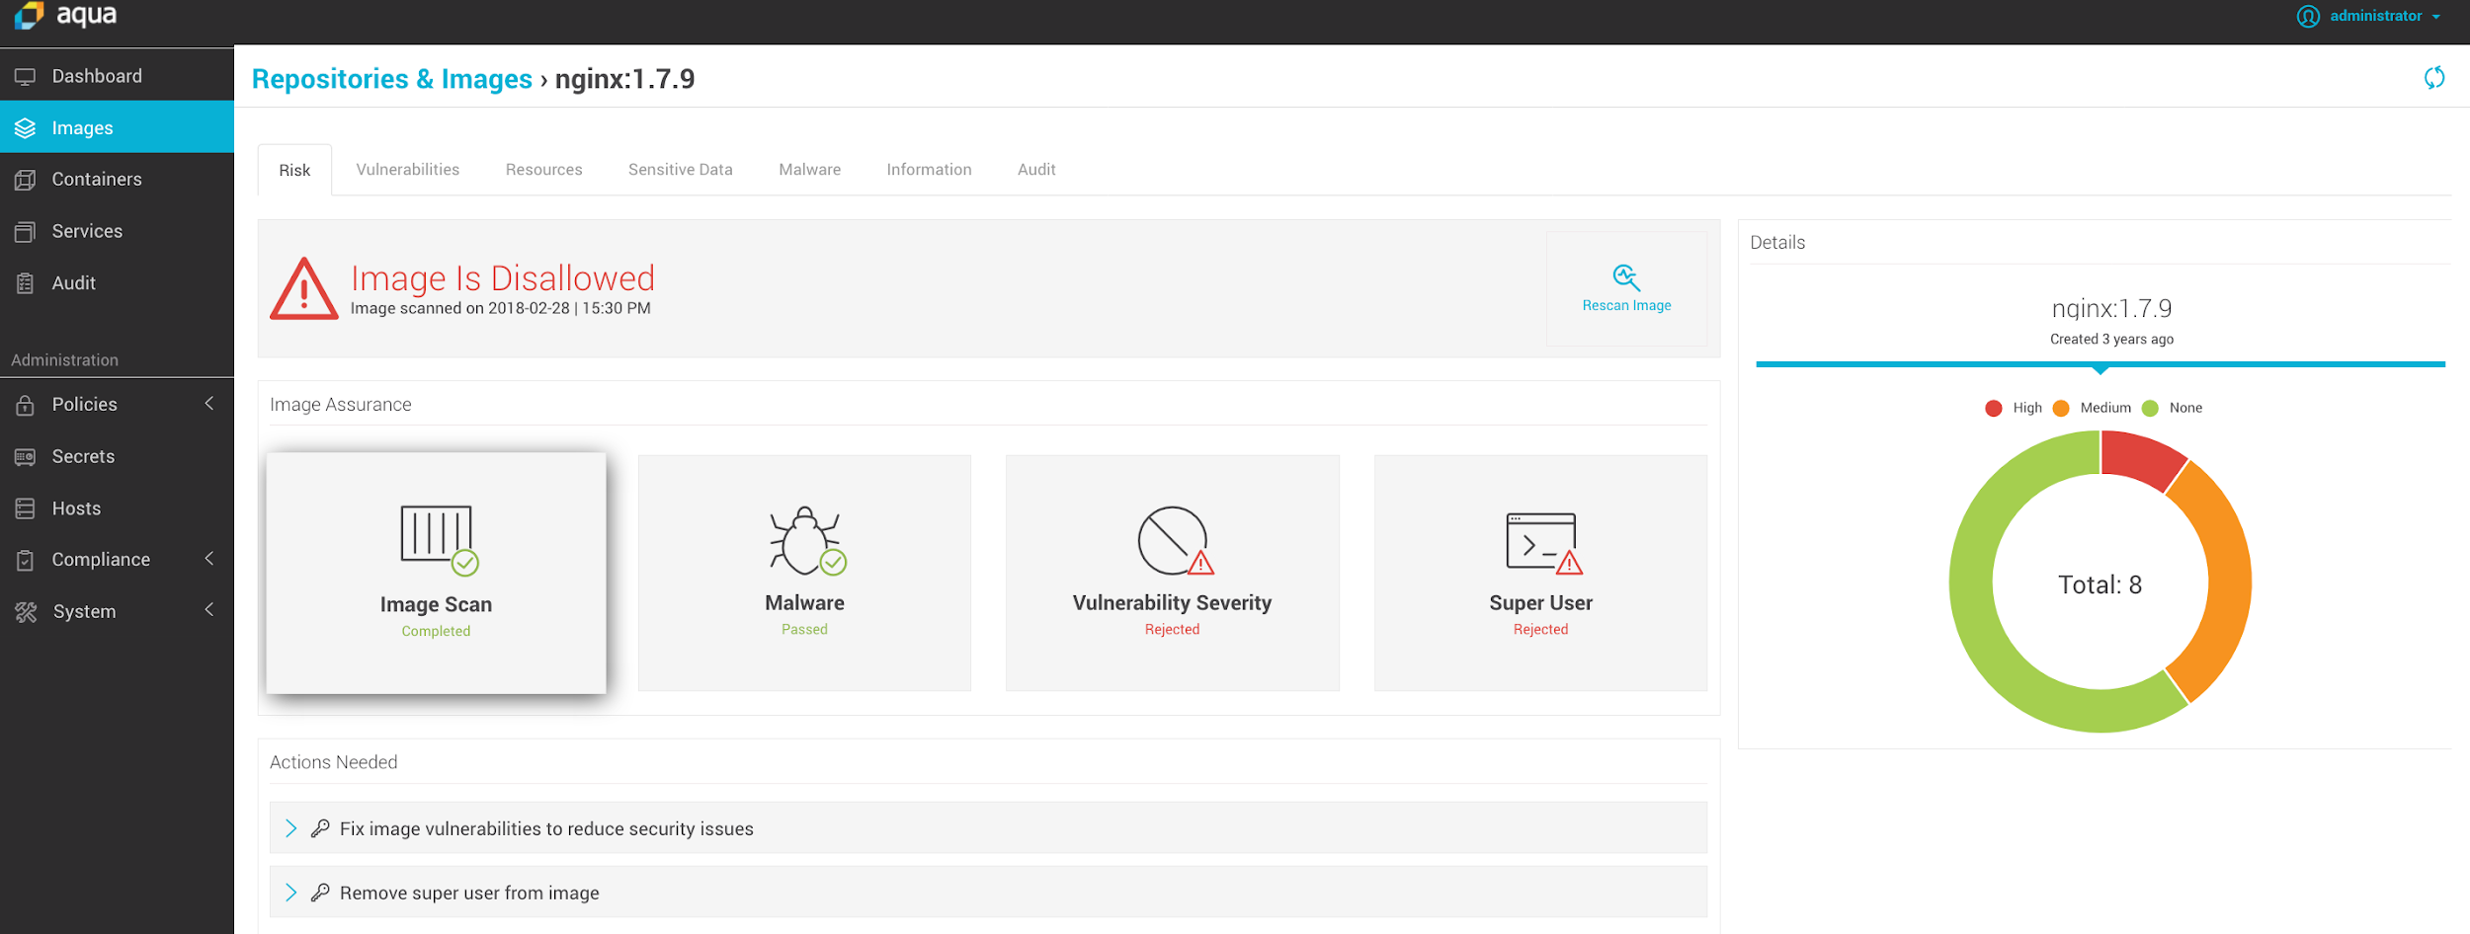Select the Image Scan Completed card
Viewport: 2470px width, 934px height.
pos(436,573)
